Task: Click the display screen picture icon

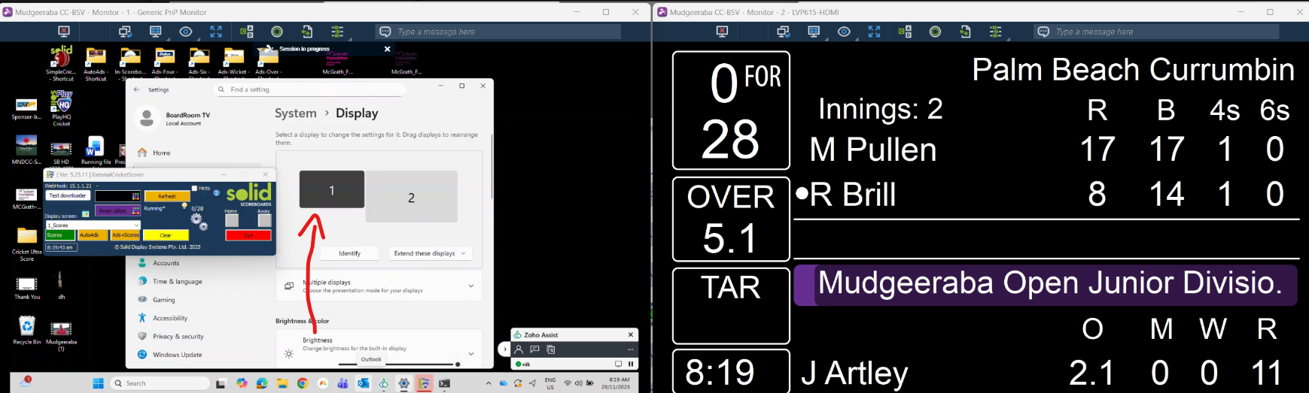Action: (x=86, y=215)
